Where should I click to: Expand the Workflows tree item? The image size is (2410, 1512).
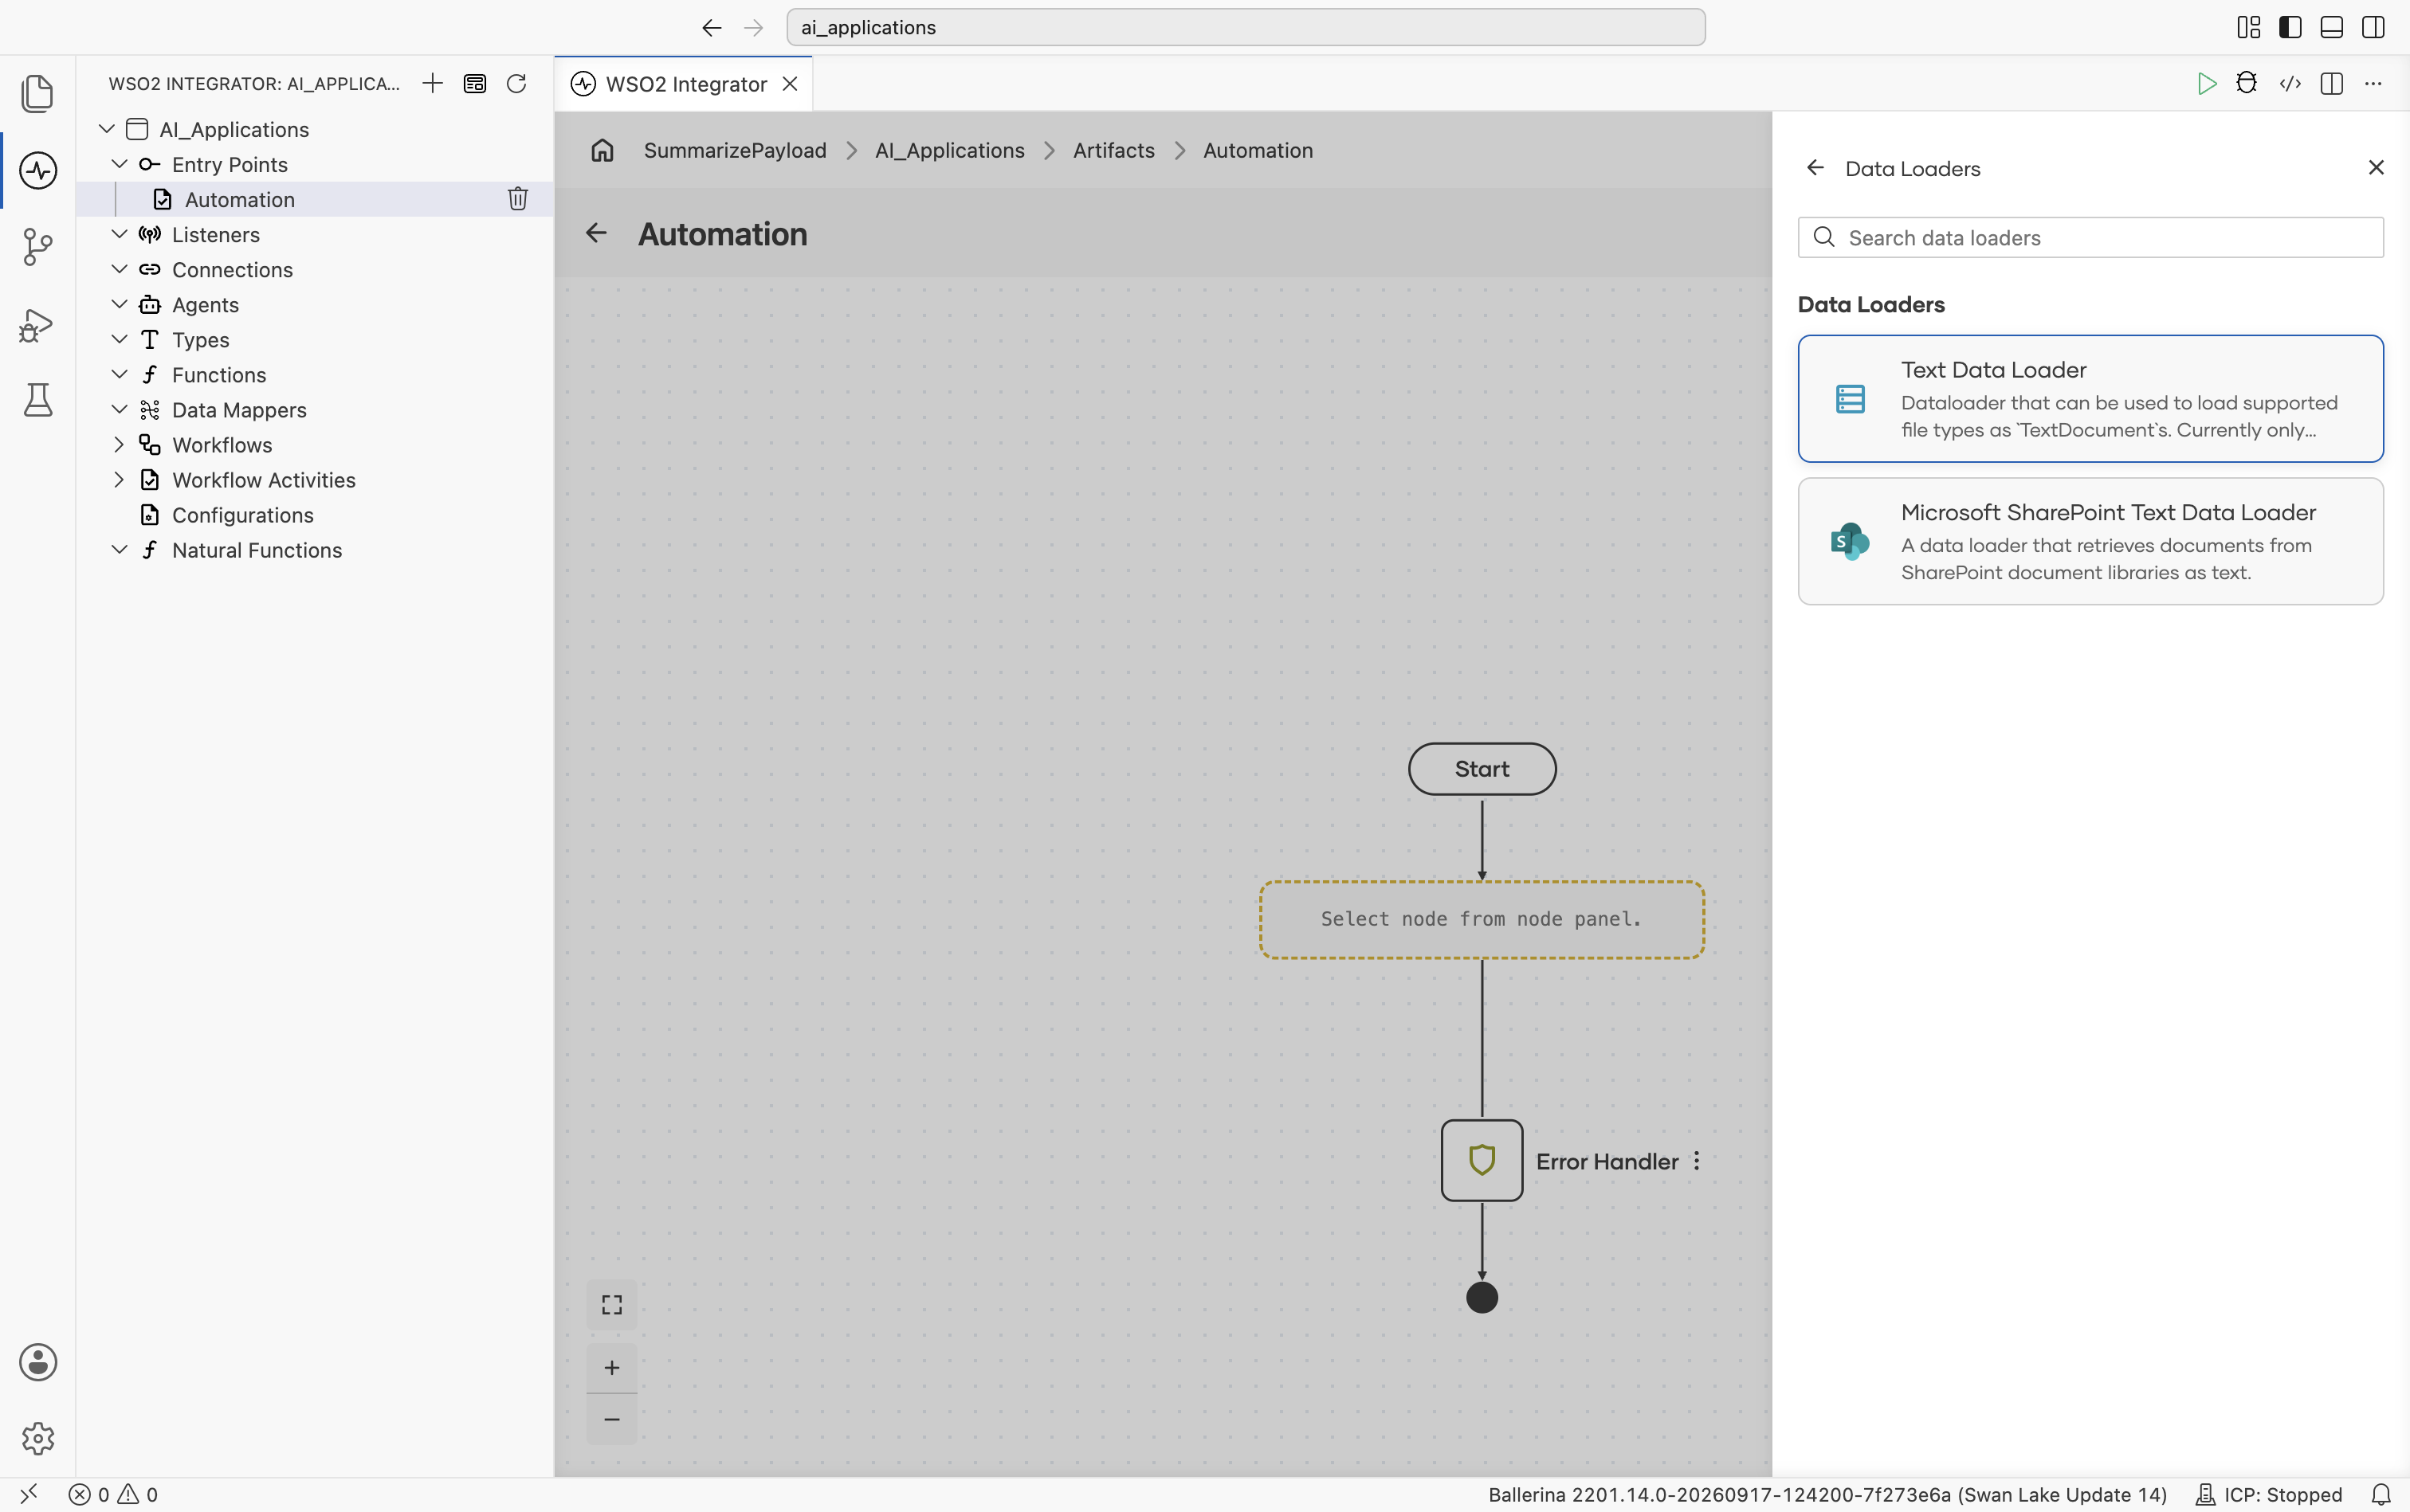119,444
